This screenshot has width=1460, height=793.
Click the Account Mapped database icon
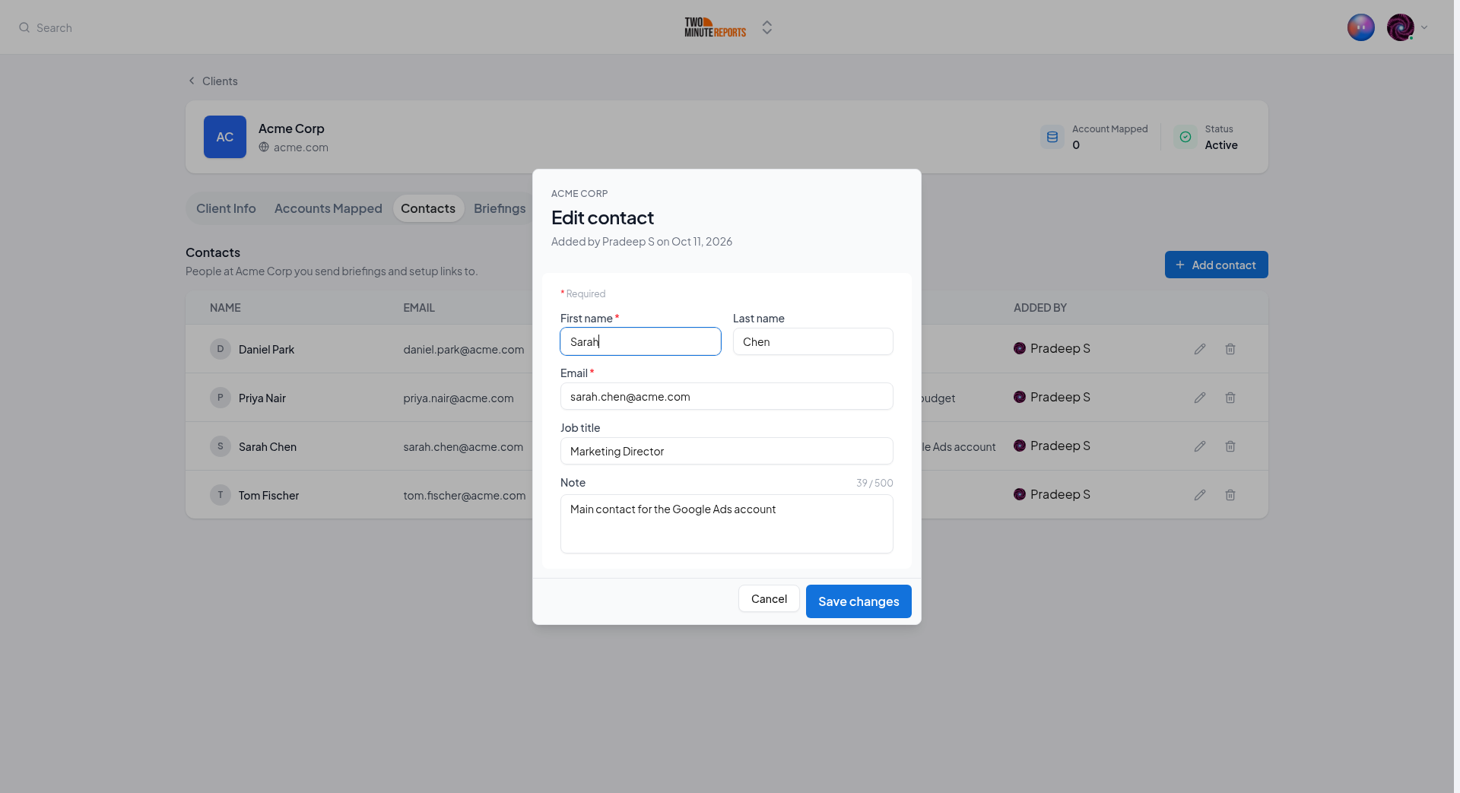pos(1052,137)
